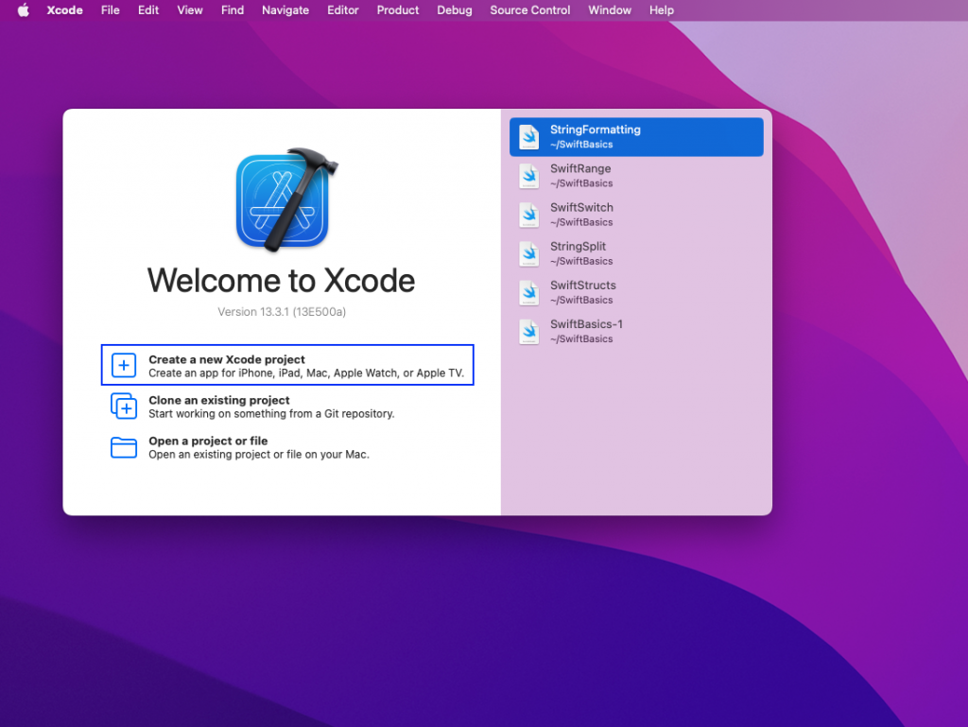Open the File menu
This screenshot has width=968, height=727.
coord(111,10)
